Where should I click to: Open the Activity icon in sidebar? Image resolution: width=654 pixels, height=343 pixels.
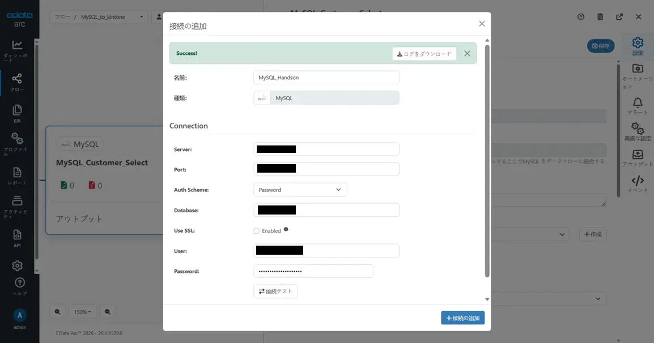pyautogui.click(x=17, y=201)
